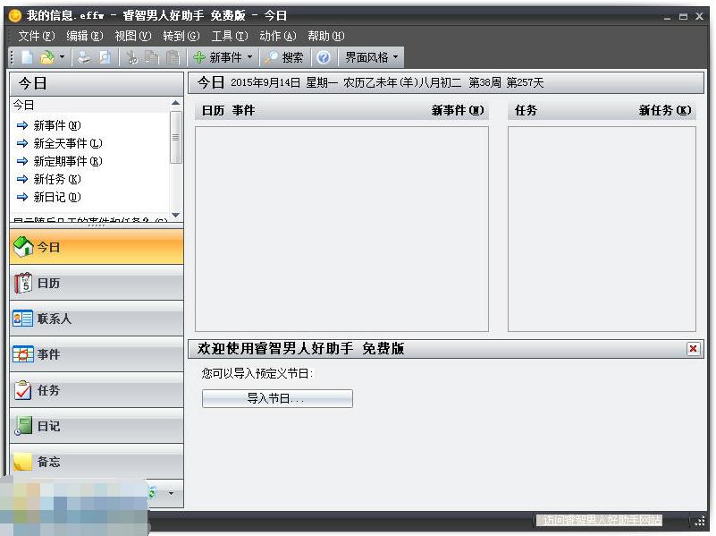Click the new file toolbar icon

coord(27,57)
